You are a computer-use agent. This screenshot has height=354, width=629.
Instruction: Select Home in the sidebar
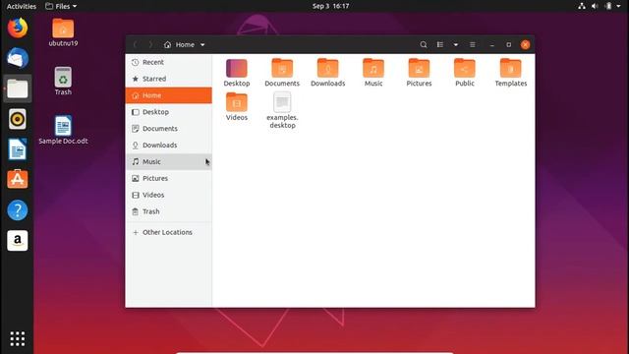pos(168,95)
